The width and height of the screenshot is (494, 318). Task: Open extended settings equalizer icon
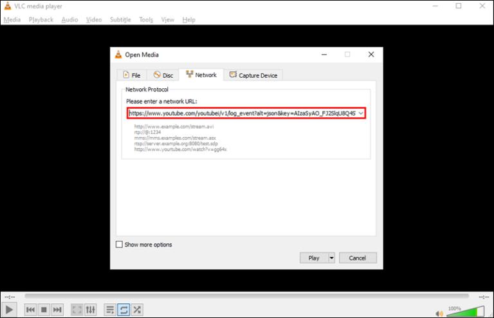tap(91, 310)
